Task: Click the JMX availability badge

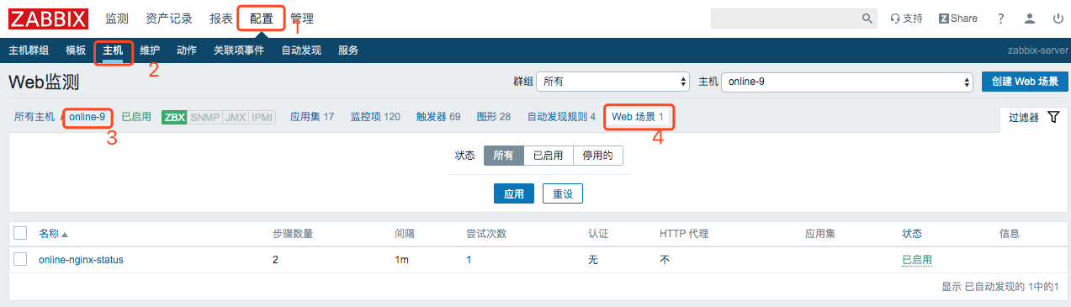Action: (x=235, y=117)
